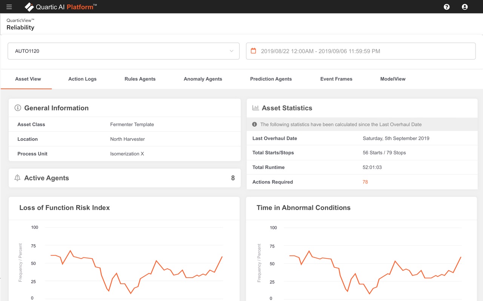Image resolution: width=483 pixels, height=301 pixels.
Task: Click the Active Agents heading
Action: pos(46,178)
